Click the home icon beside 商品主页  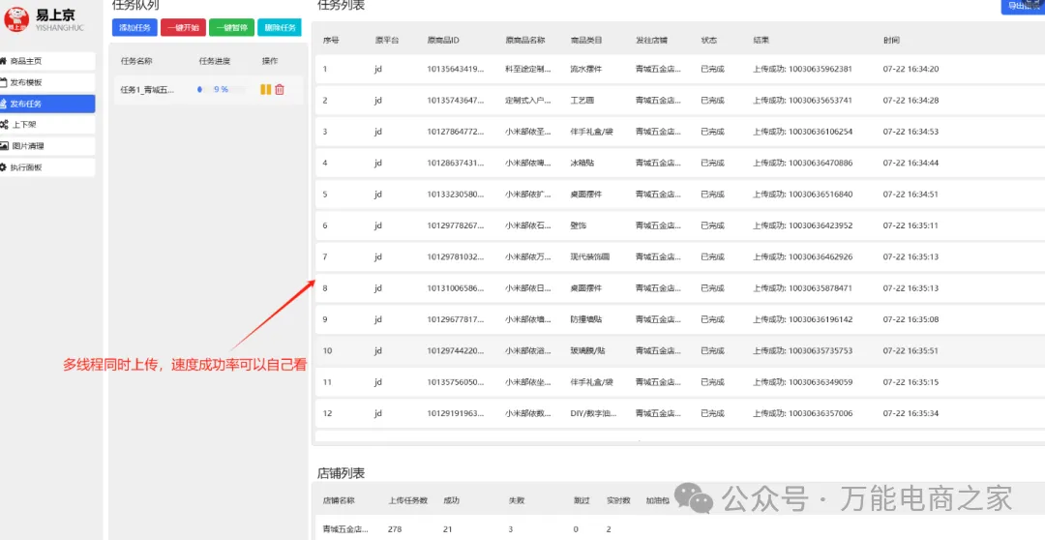tap(5, 61)
